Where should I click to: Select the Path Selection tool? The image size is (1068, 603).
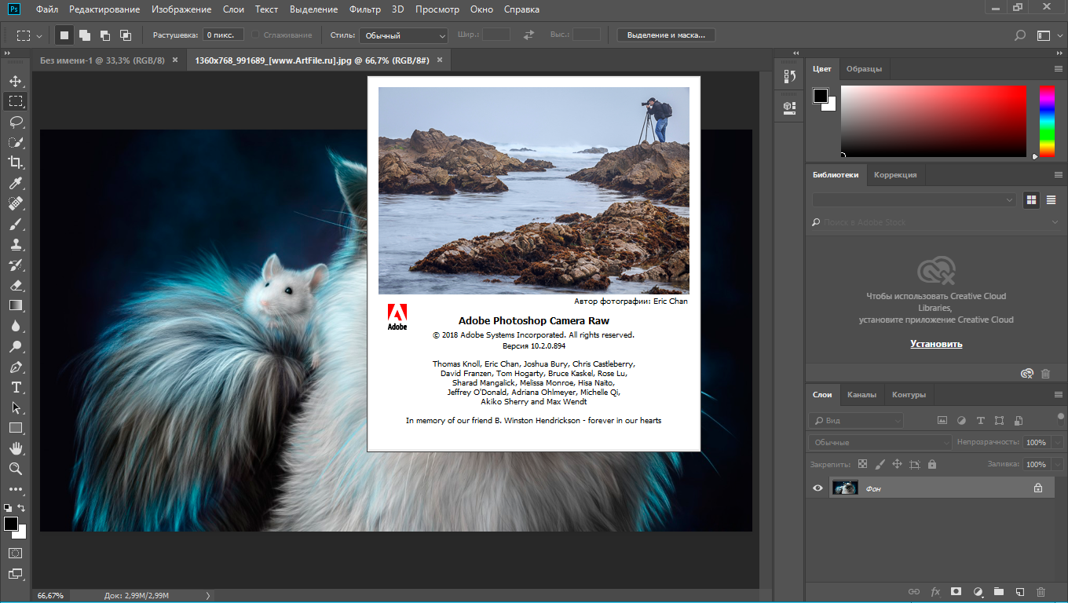15,407
